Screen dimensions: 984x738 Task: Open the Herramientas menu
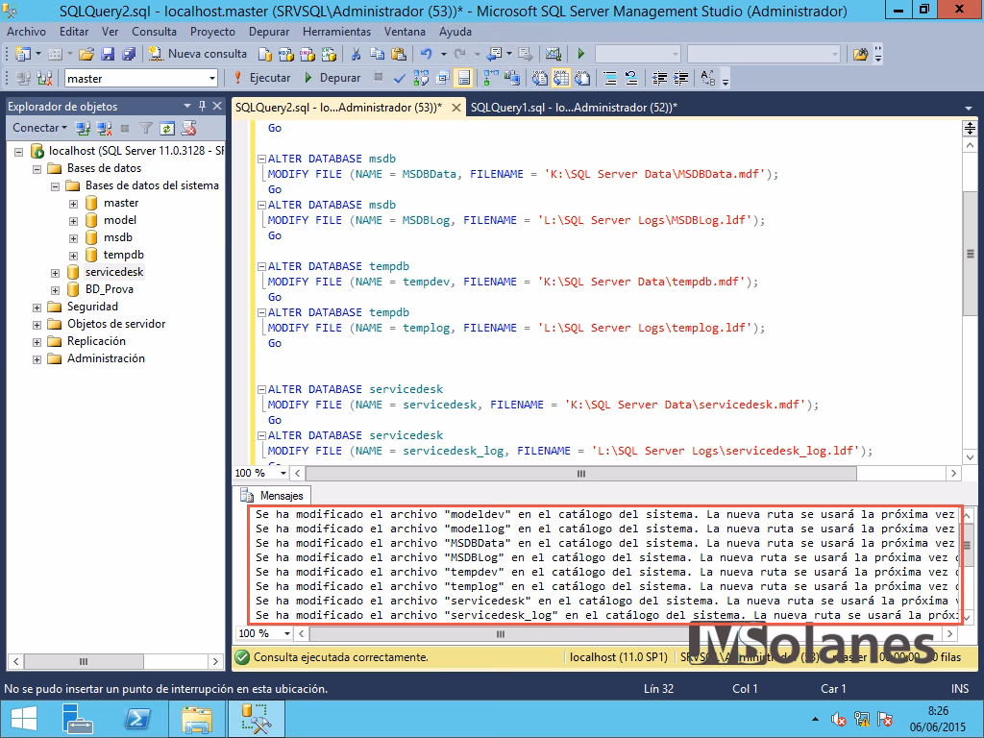click(336, 32)
